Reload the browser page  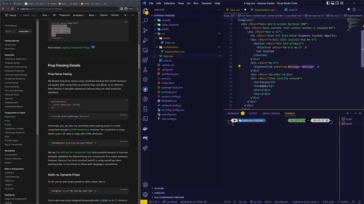(x=13, y=8)
